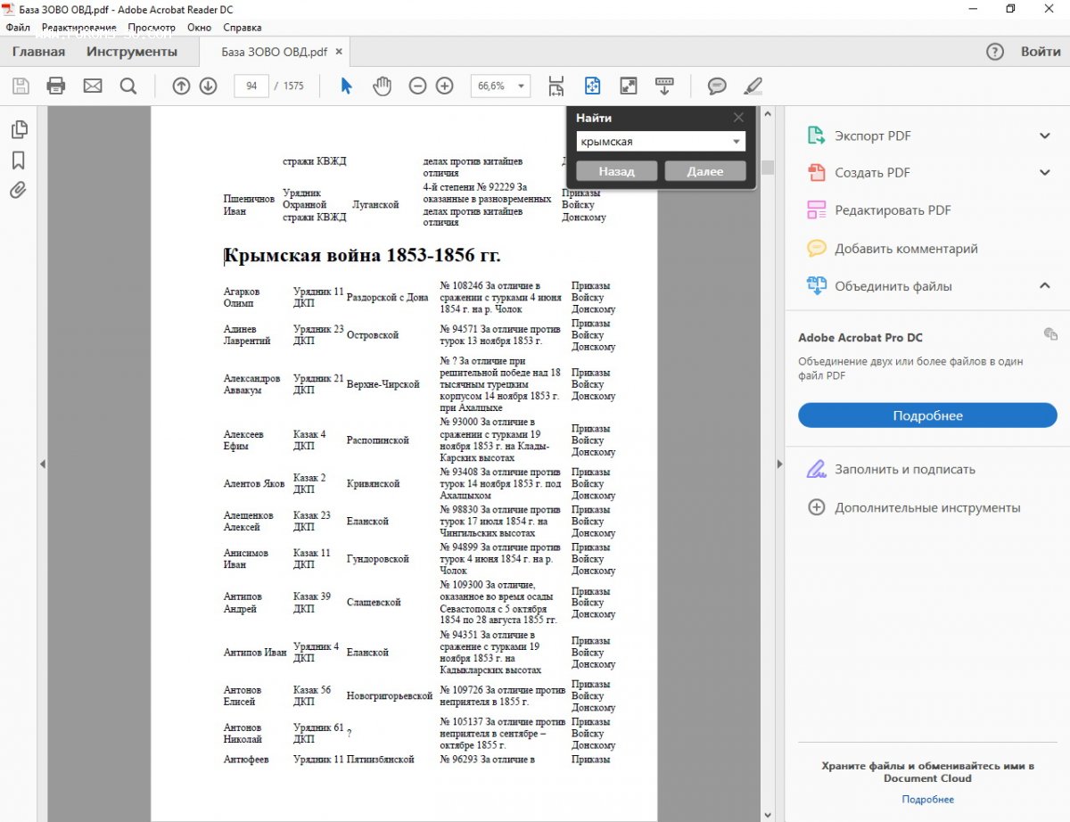
Task: Add a comment with the speech bubble tool
Action: [717, 86]
